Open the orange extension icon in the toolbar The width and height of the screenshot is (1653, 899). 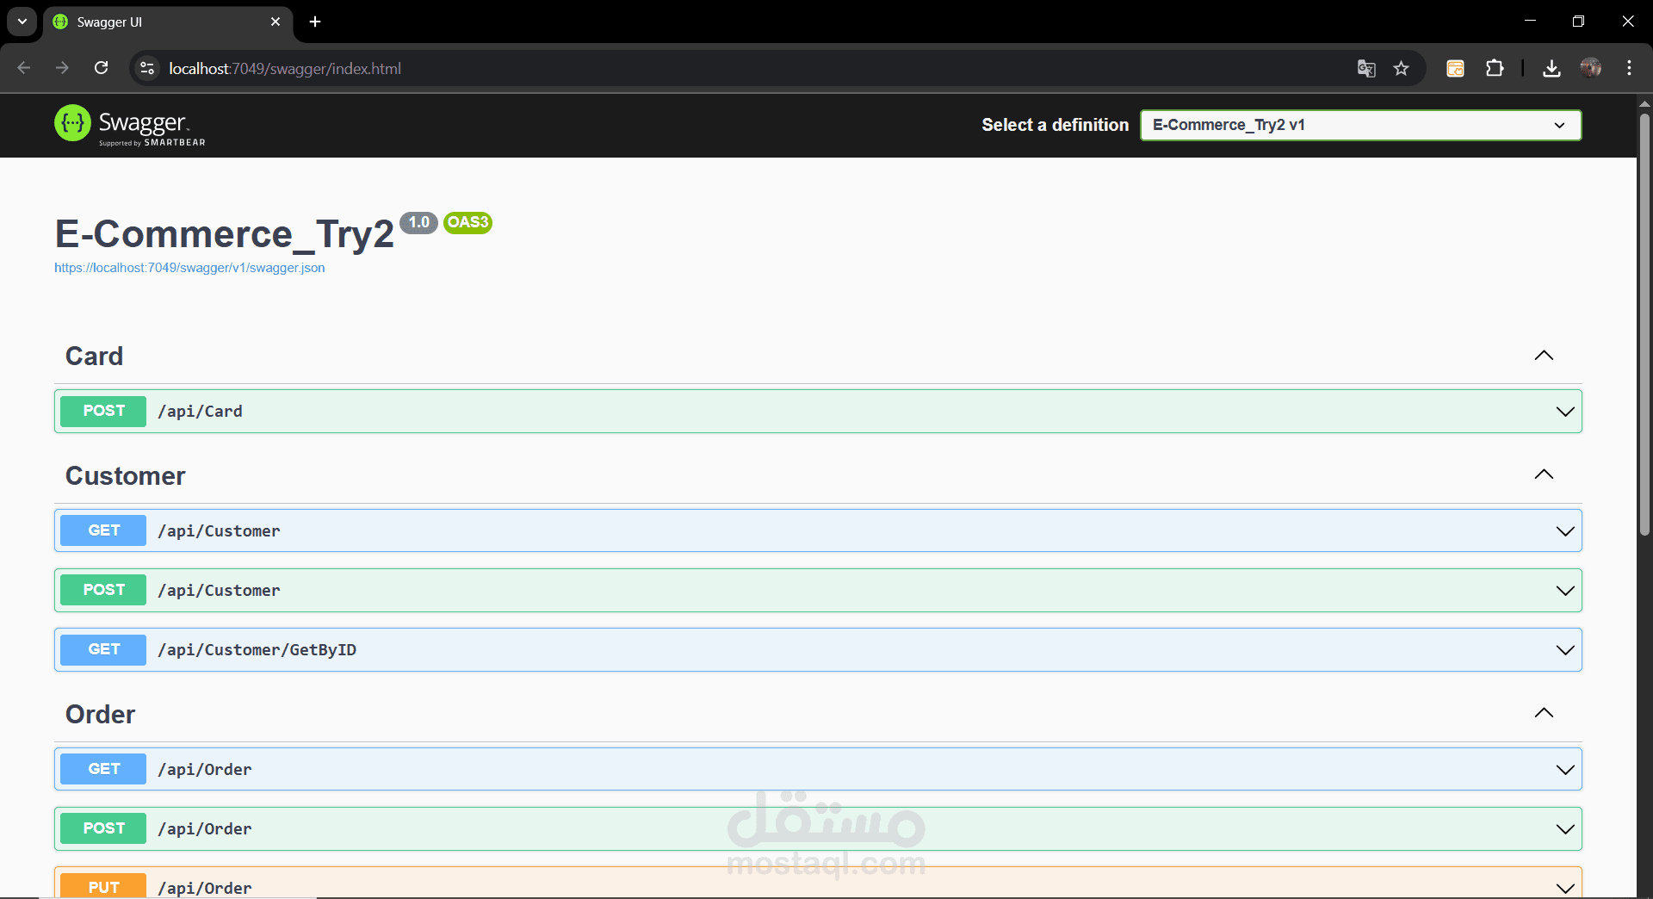[1455, 68]
